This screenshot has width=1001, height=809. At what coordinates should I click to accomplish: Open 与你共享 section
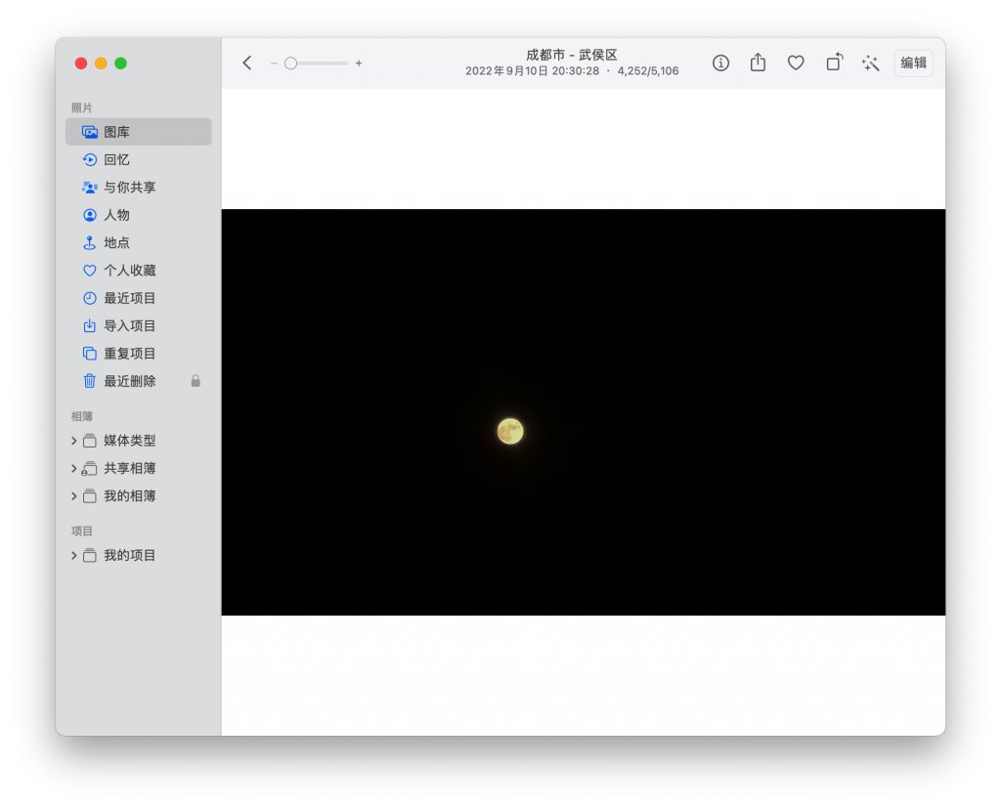139,187
